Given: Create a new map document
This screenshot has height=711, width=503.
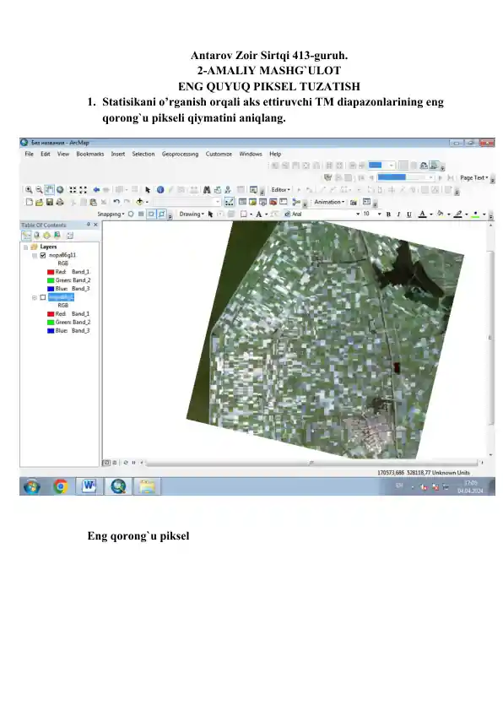Looking at the screenshot, I should (x=30, y=202).
